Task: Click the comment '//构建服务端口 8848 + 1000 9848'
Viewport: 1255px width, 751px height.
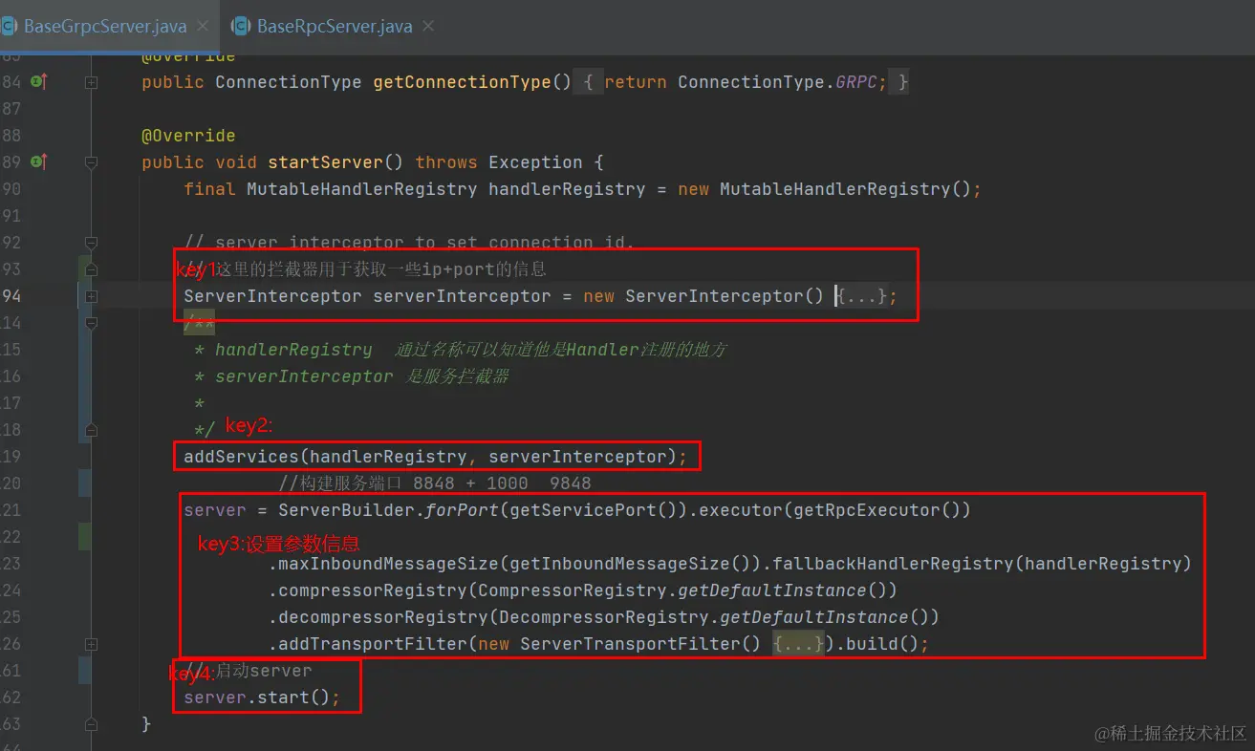Action: tap(435, 483)
